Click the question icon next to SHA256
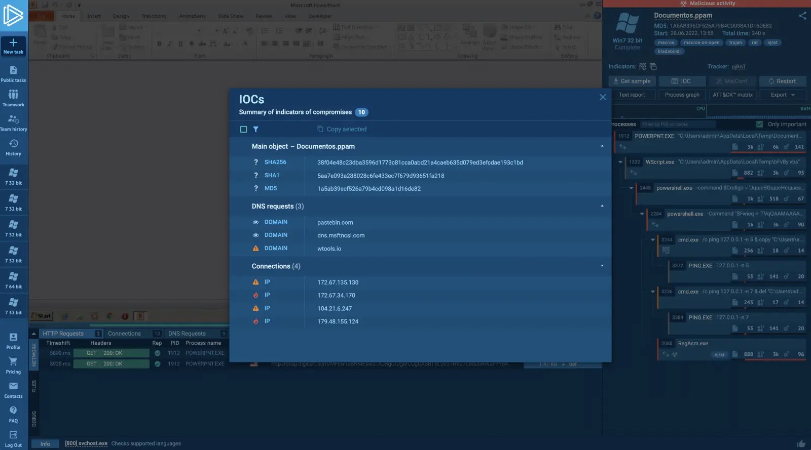This screenshot has width=811, height=450. click(x=255, y=162)
